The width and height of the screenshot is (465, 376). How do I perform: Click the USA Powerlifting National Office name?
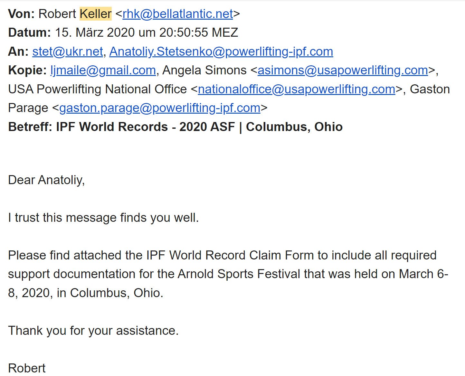pyautogui.click(x=97, y=89)
